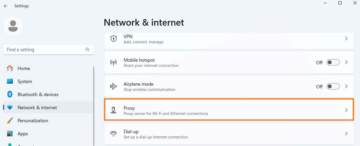Click the search magnifier icon
Image resolution: width=360 pixels, height=146 pixels.
coord(87,49)
